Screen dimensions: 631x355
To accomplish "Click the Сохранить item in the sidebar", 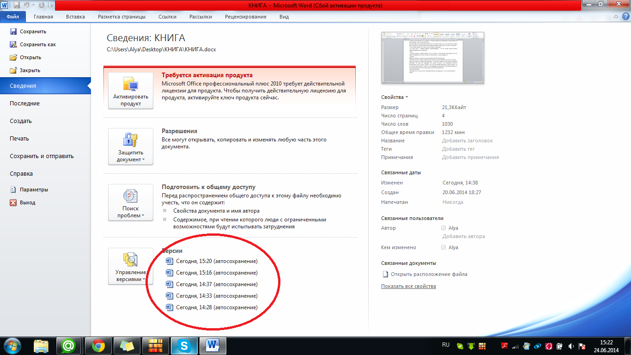I will (x=28, y=31).
